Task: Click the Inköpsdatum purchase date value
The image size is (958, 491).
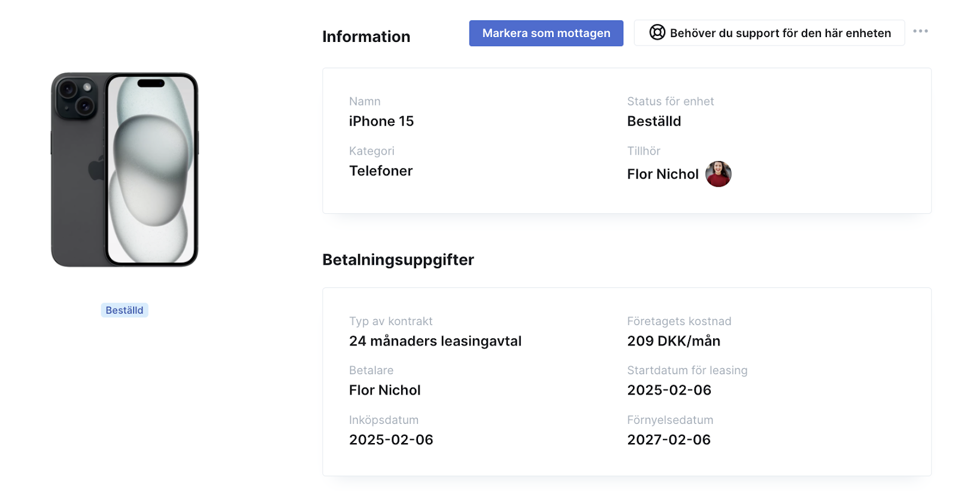Action: 391,440
